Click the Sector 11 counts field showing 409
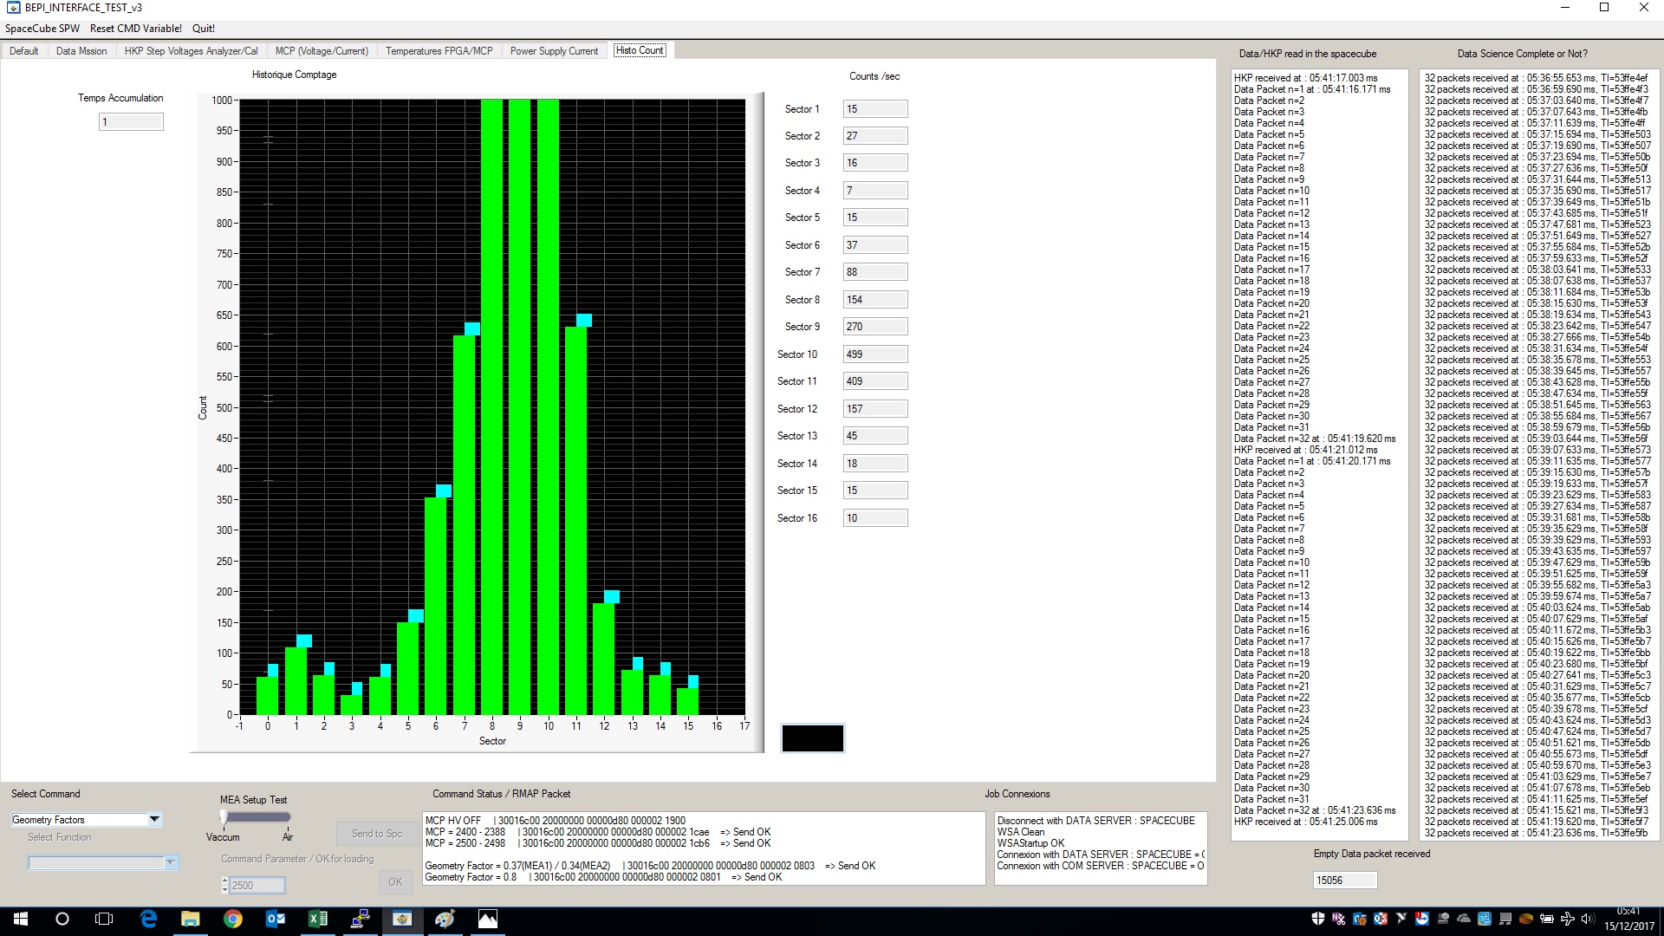The image size is (1664, 936). pos(875,381)
